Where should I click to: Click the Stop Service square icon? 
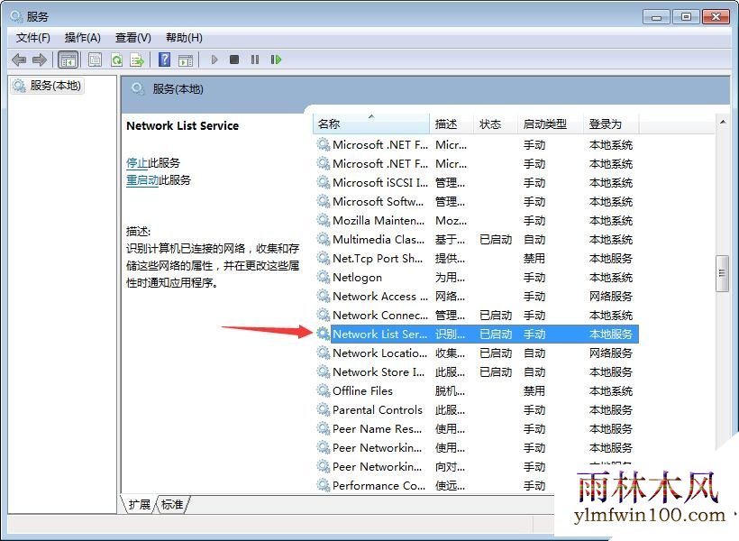coord(234,60)
